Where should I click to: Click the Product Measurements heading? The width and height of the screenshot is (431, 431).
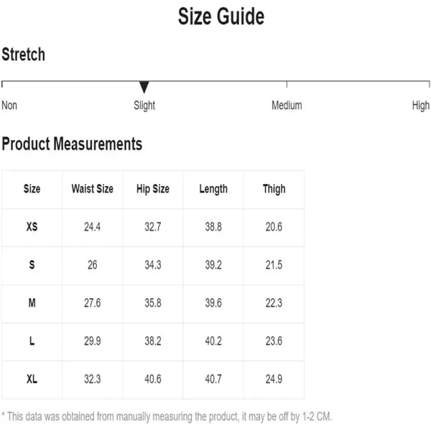pos(72,144)
